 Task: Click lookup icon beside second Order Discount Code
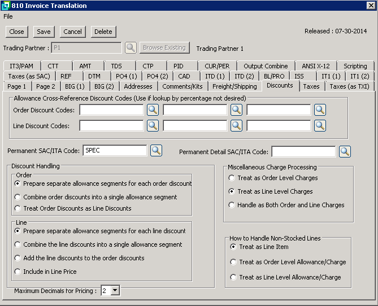[x=236, y=110]
